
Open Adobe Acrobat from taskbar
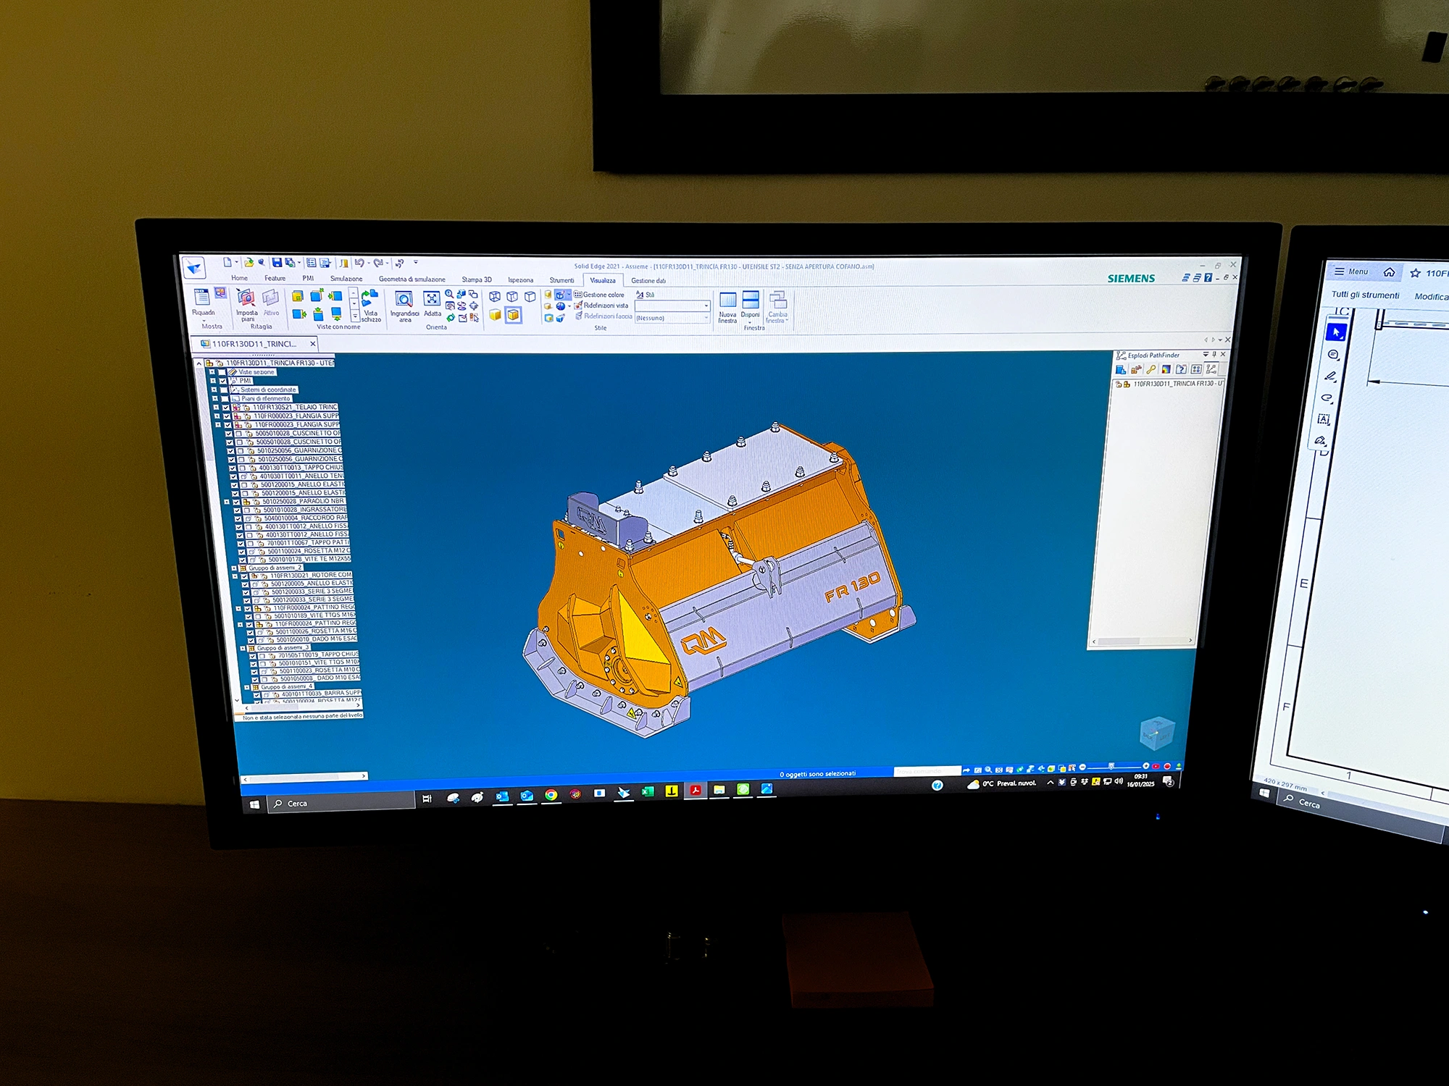695,791
